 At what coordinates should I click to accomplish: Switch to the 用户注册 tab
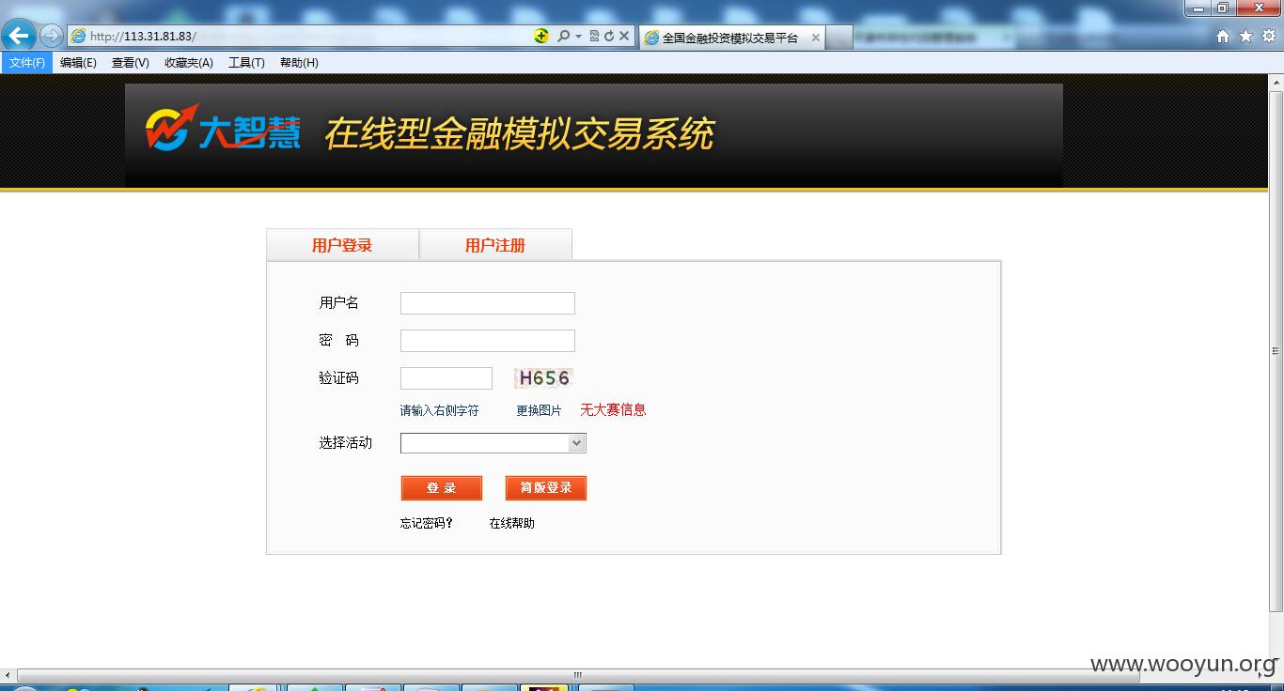pos(495,245)
